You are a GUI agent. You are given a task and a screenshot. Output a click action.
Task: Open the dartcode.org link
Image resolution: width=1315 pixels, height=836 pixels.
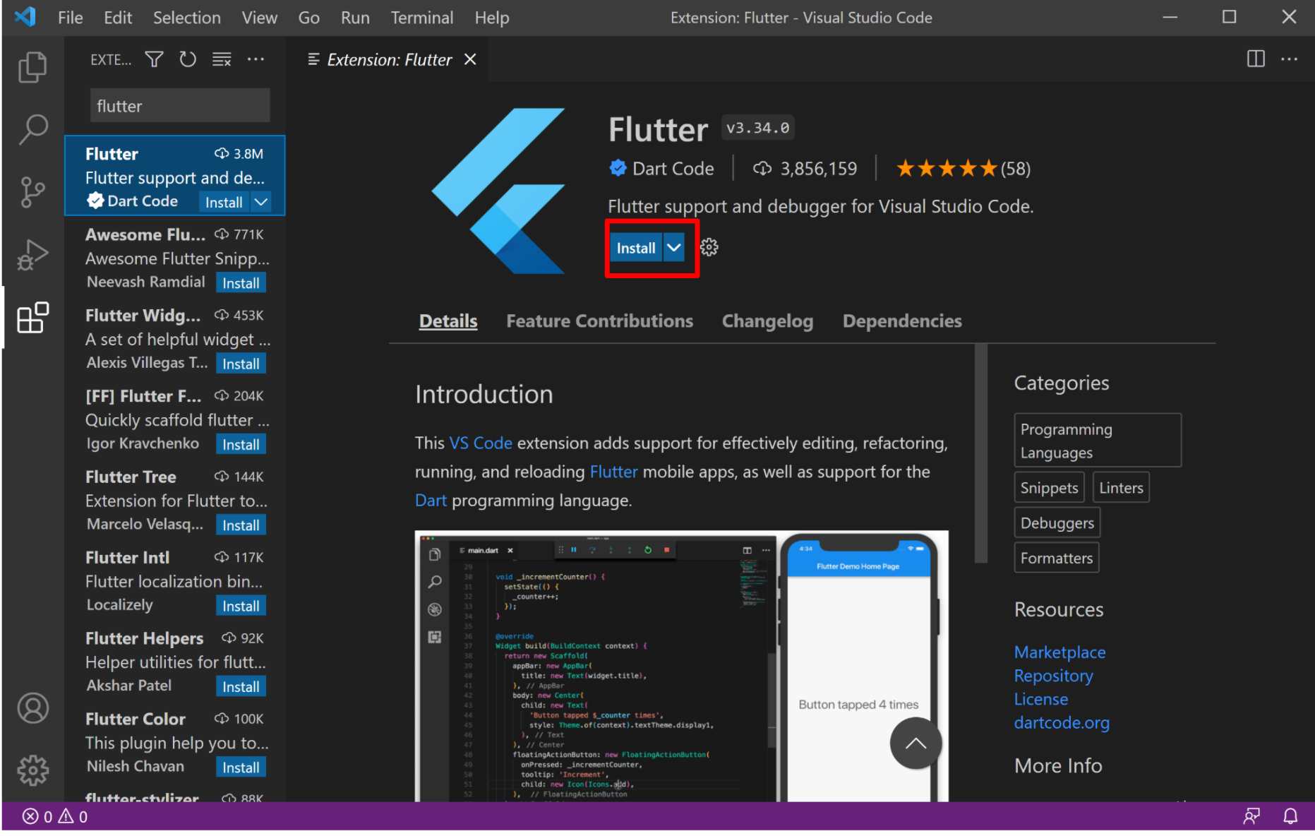point(1062,723)
